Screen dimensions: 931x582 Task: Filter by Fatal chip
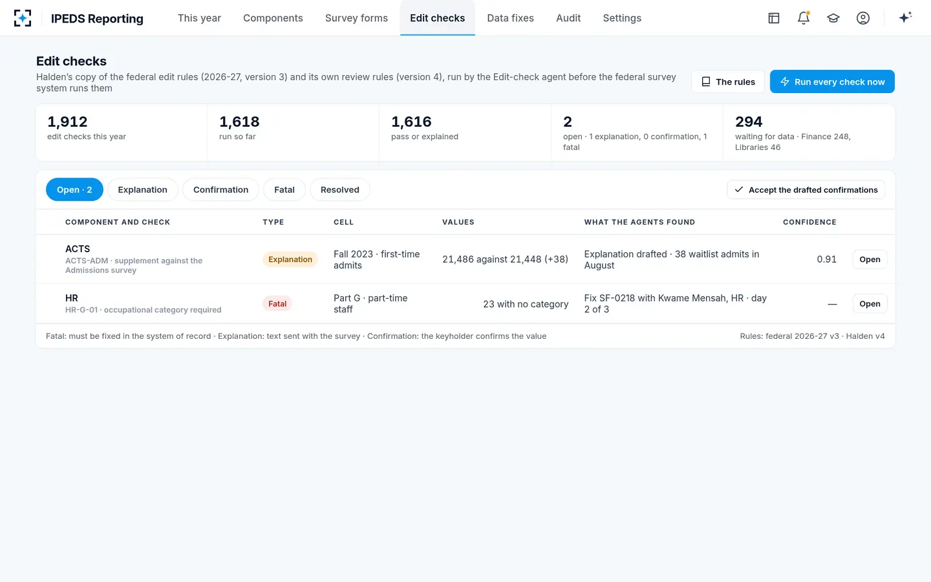pos(284,189)
